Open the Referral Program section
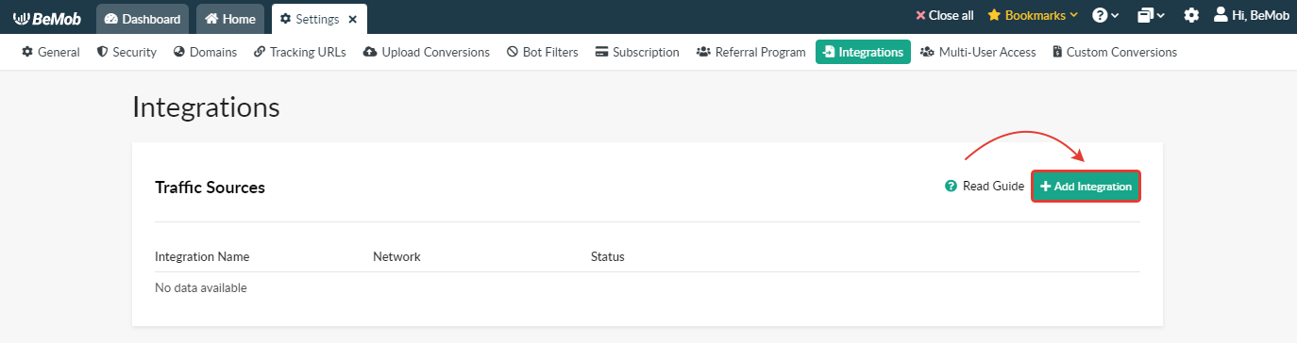 coord(750,52)
